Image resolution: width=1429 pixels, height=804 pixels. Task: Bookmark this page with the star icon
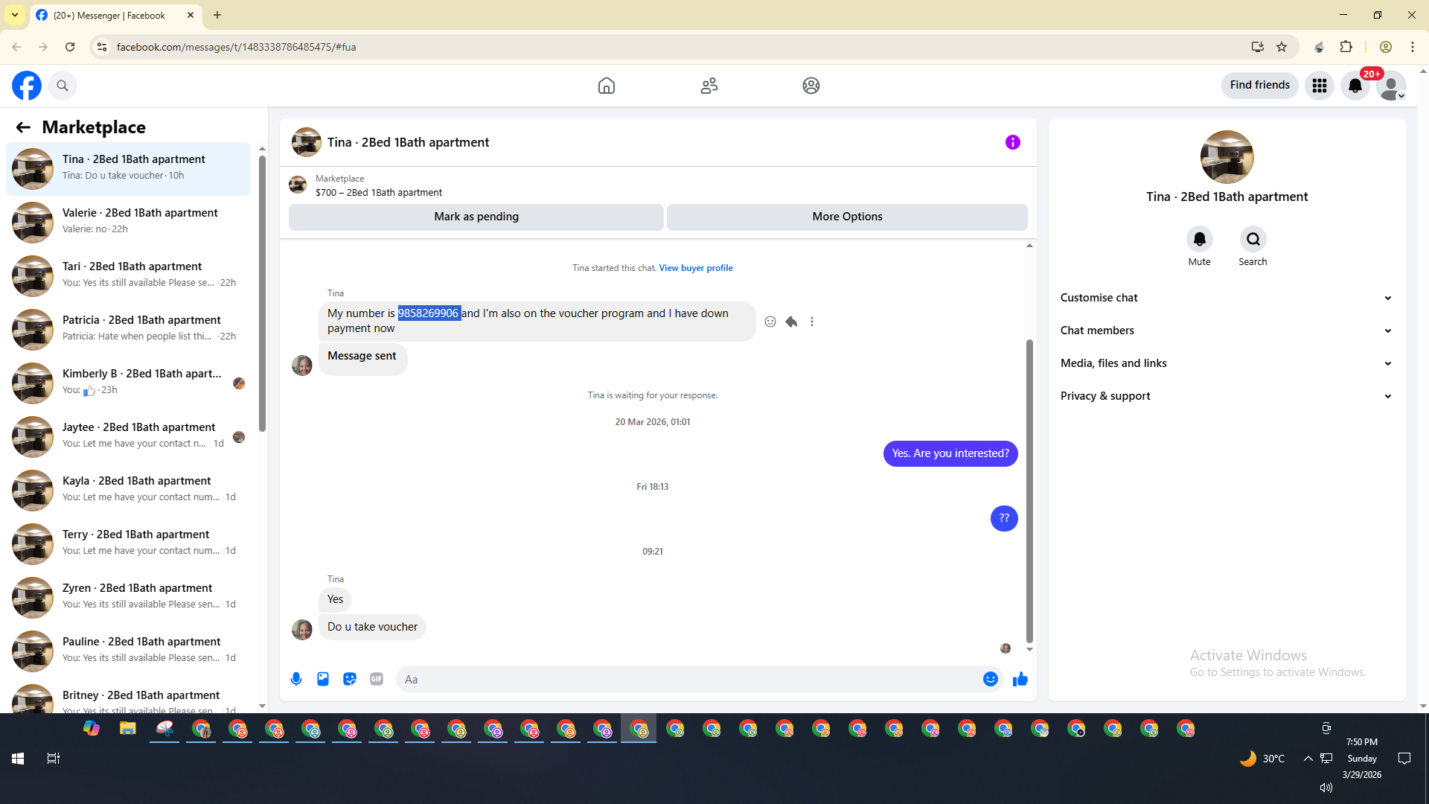coord(1282,47)
